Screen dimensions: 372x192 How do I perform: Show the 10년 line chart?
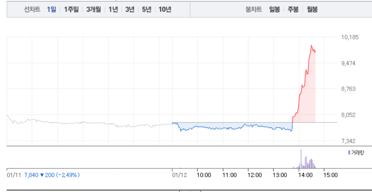[x=165, y=9]
